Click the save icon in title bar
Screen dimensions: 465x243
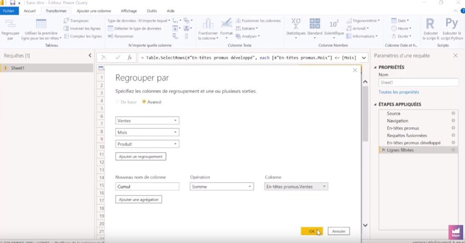[x=12, y=3]
